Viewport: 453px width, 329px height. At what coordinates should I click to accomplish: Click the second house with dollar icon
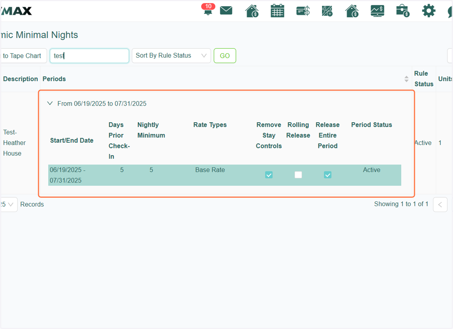352,11
